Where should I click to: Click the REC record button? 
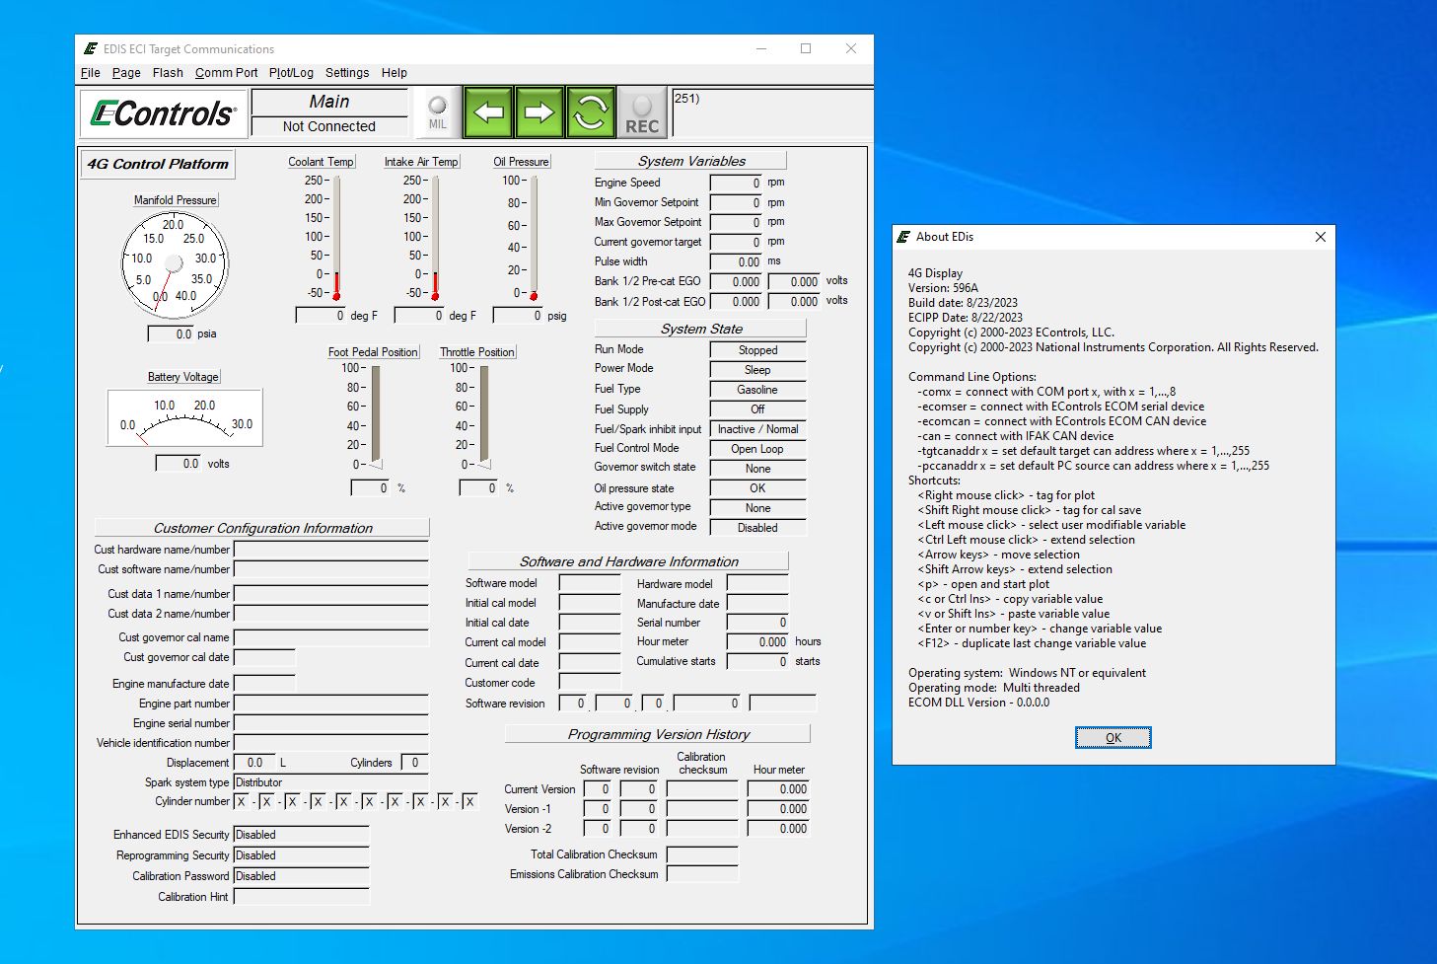(x=641, y=112)
